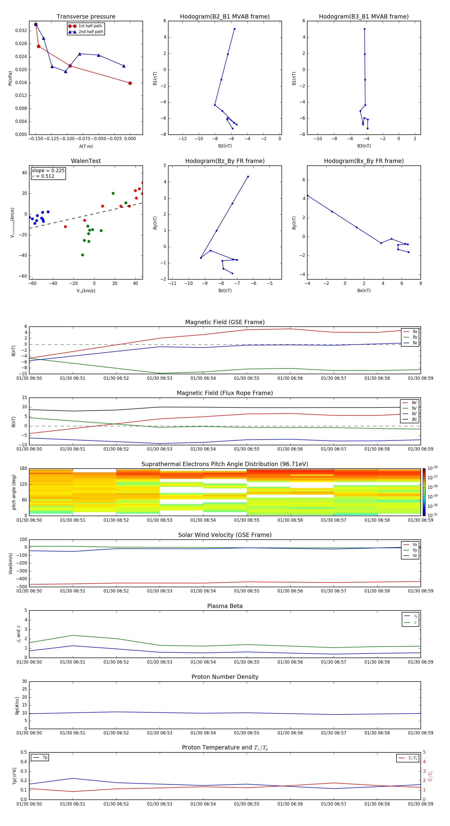This screenshot has height=826, width=450.
Task: Click the 'B3(nT)' axis label
Action: pos(364,146)
